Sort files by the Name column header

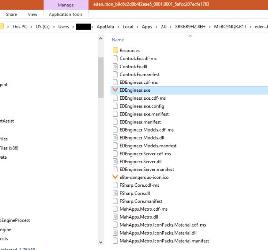pos(118,39)
